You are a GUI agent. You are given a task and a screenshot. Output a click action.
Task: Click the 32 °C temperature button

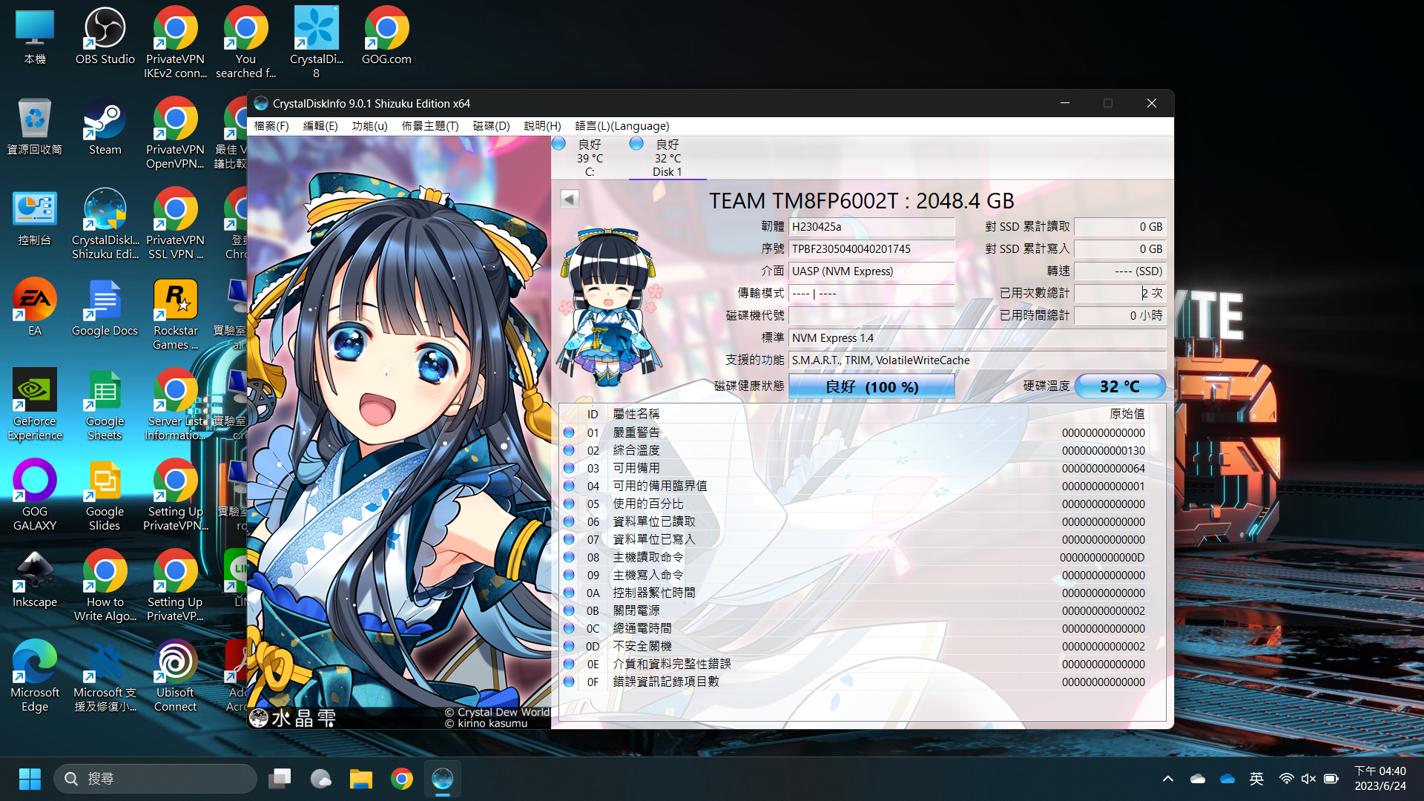(1120, 386)
